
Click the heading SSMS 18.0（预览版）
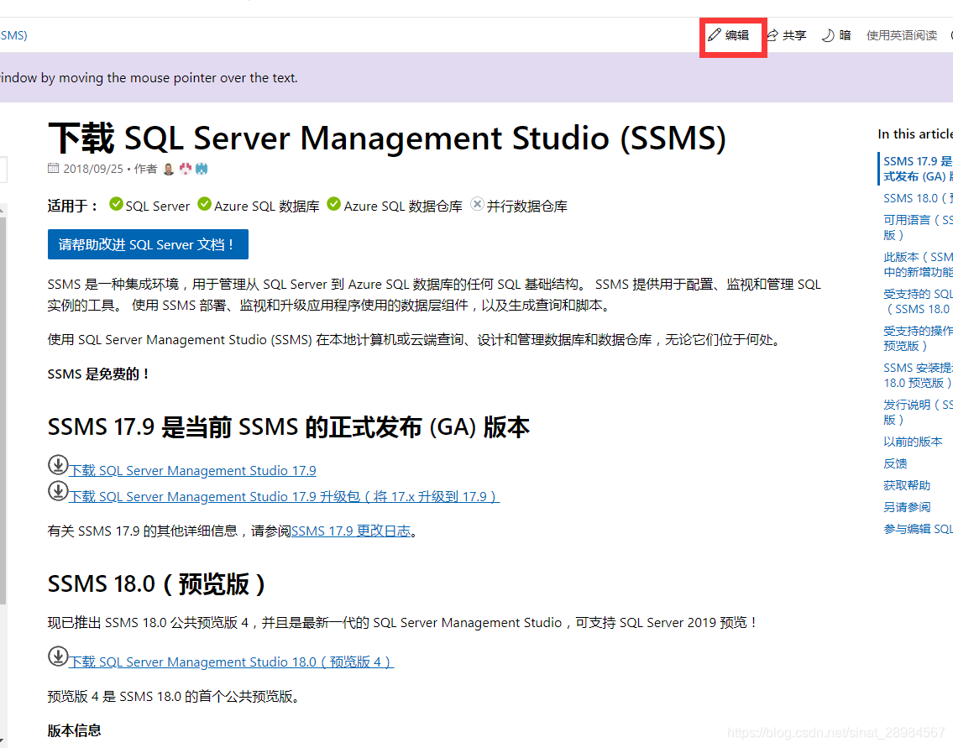point(157,584)
